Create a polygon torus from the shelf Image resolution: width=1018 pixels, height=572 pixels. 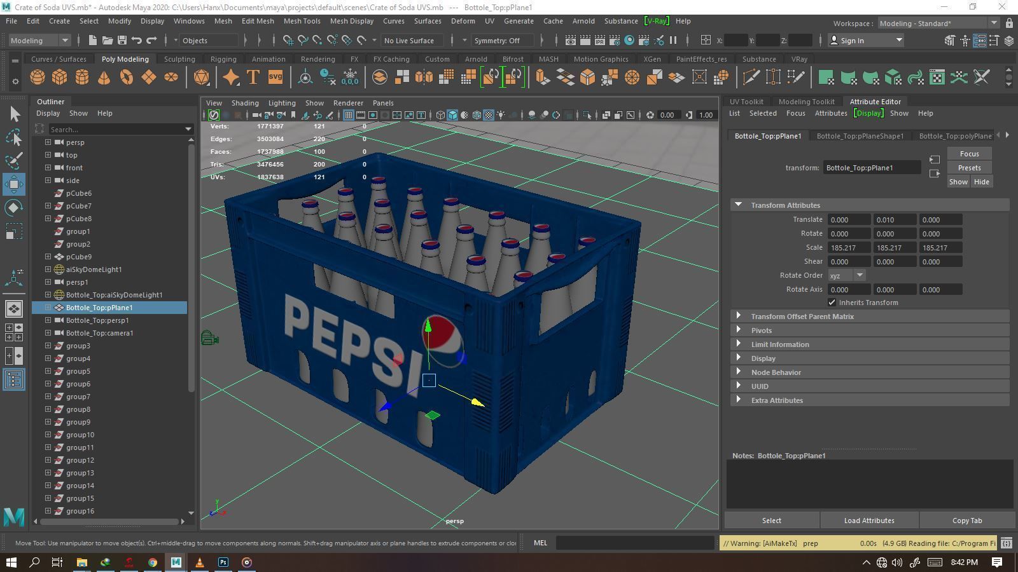(127, 78)
